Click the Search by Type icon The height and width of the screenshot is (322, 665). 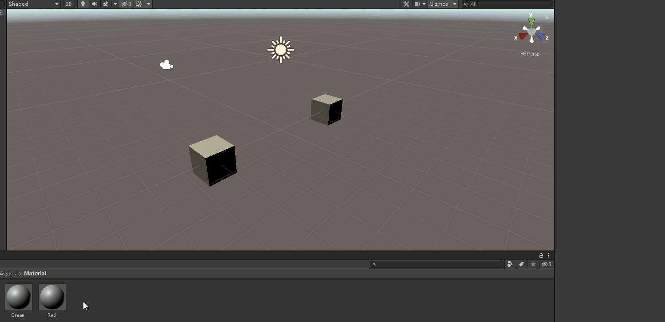[x=510, y=264]
